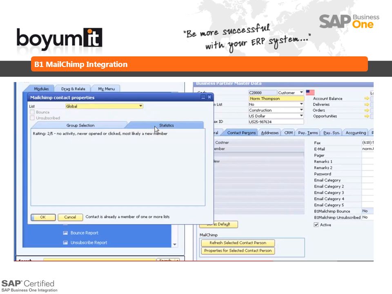Click the Account Balance link arrow icon
392x294 pixels.
367,98
